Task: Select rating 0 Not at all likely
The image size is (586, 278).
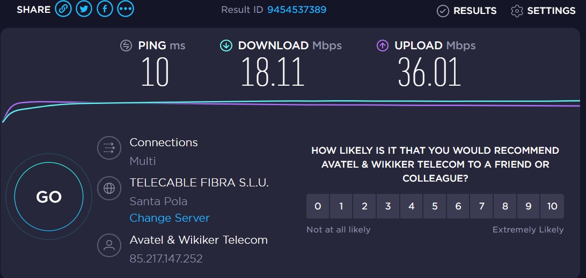Action: coord(318,206)
